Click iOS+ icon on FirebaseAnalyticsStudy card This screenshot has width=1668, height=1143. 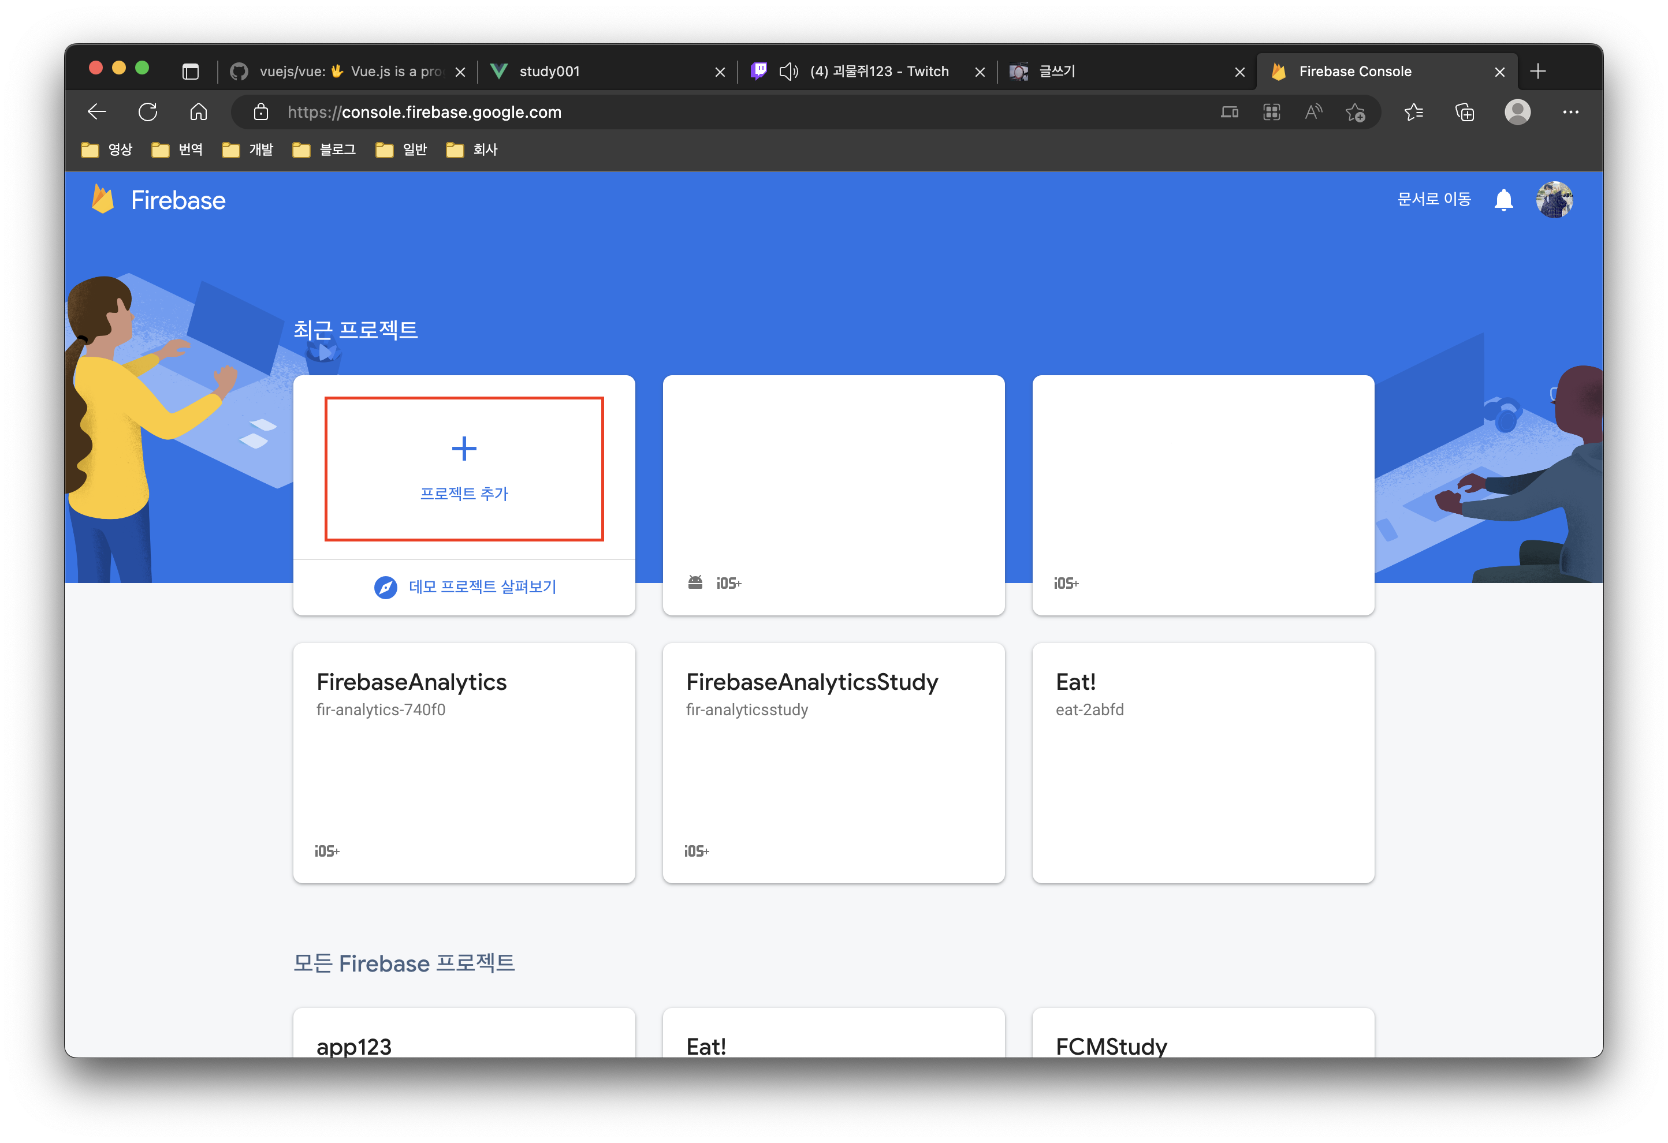pos(697,851)
